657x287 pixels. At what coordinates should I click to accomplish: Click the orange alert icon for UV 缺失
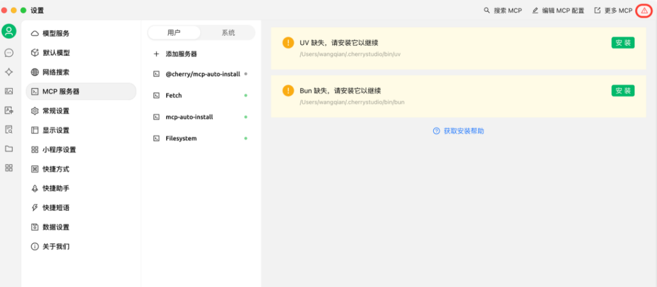[x=288, y=43]
